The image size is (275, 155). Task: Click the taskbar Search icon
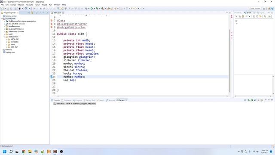click(x=11, y=152)
